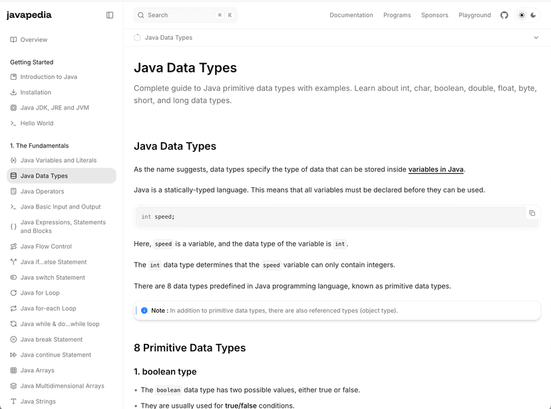Viewport: 551px width, 409px height.
Task: Visit the variables in Java link
Action: (x=436, y=169)
